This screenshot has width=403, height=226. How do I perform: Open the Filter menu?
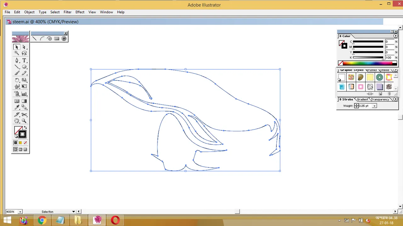[x=67, y=12]
